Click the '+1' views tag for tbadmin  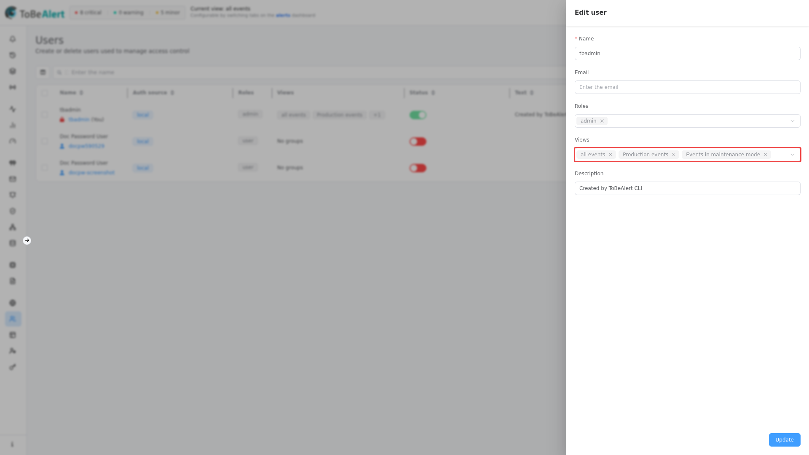pyautogui.click(x=377, y=115)
